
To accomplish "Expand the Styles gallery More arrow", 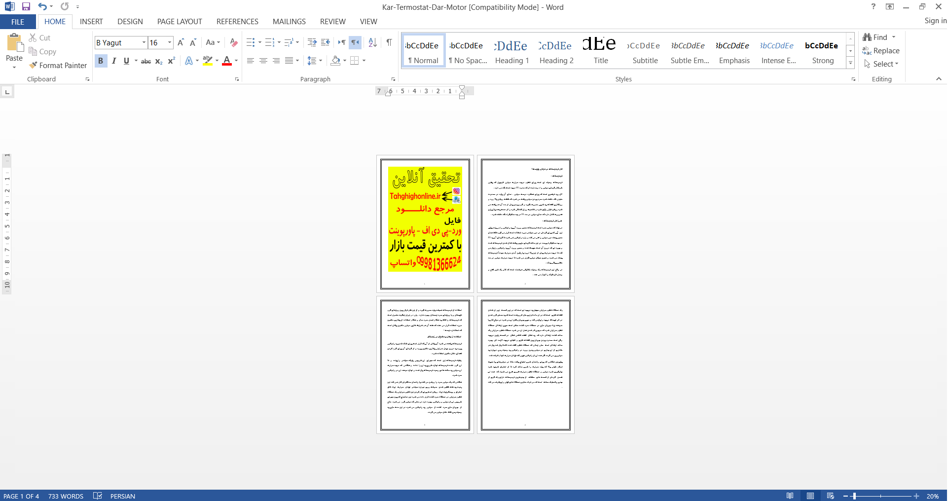I will (x=851, y=63).
